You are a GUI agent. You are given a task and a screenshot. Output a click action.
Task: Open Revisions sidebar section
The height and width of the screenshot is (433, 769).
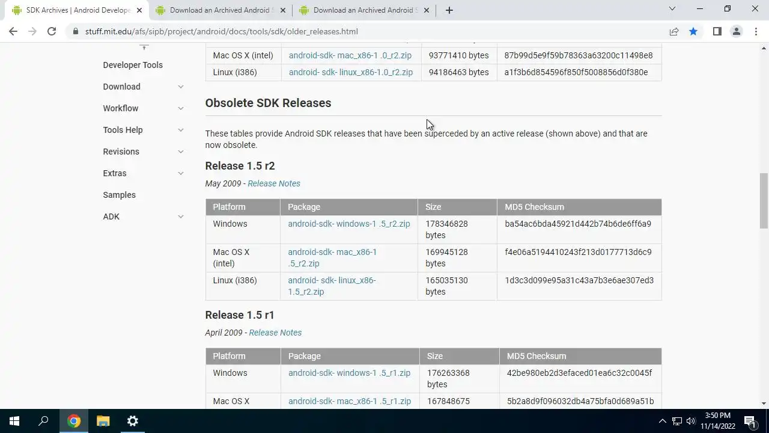tap(121, 152)
